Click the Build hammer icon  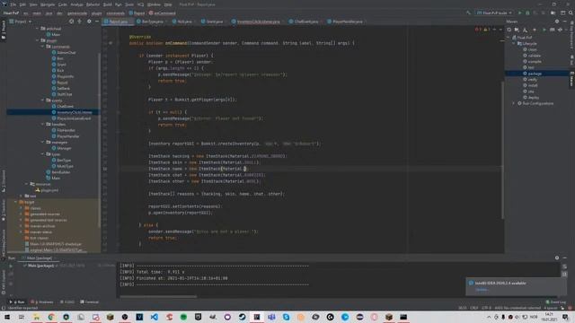(x=468, y=13)
